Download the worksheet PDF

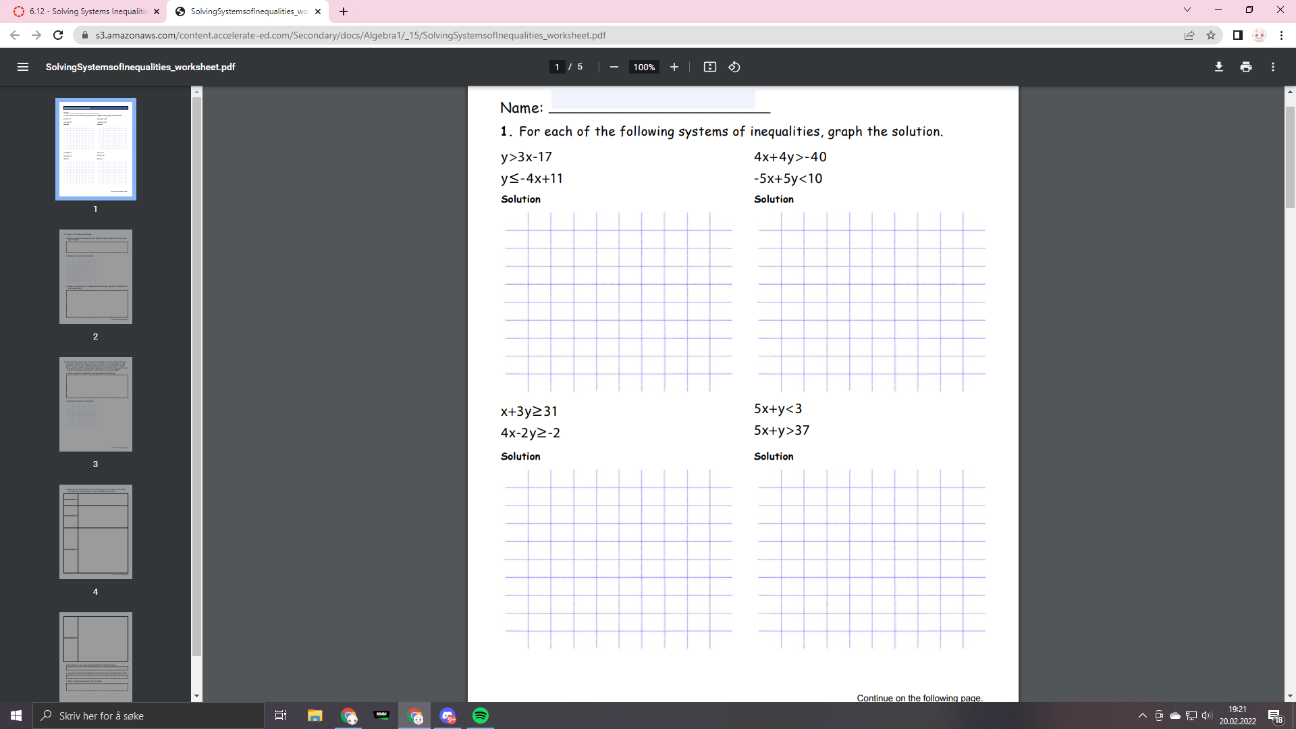(x=1218, y=67)
